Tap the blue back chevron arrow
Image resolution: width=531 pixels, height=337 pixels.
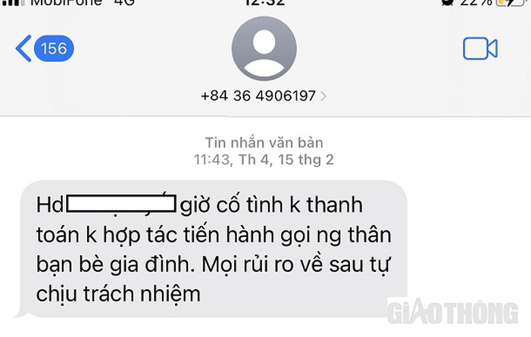[x=24, y=48]
